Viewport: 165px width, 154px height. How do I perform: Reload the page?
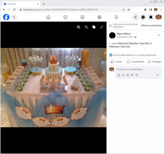14,10
